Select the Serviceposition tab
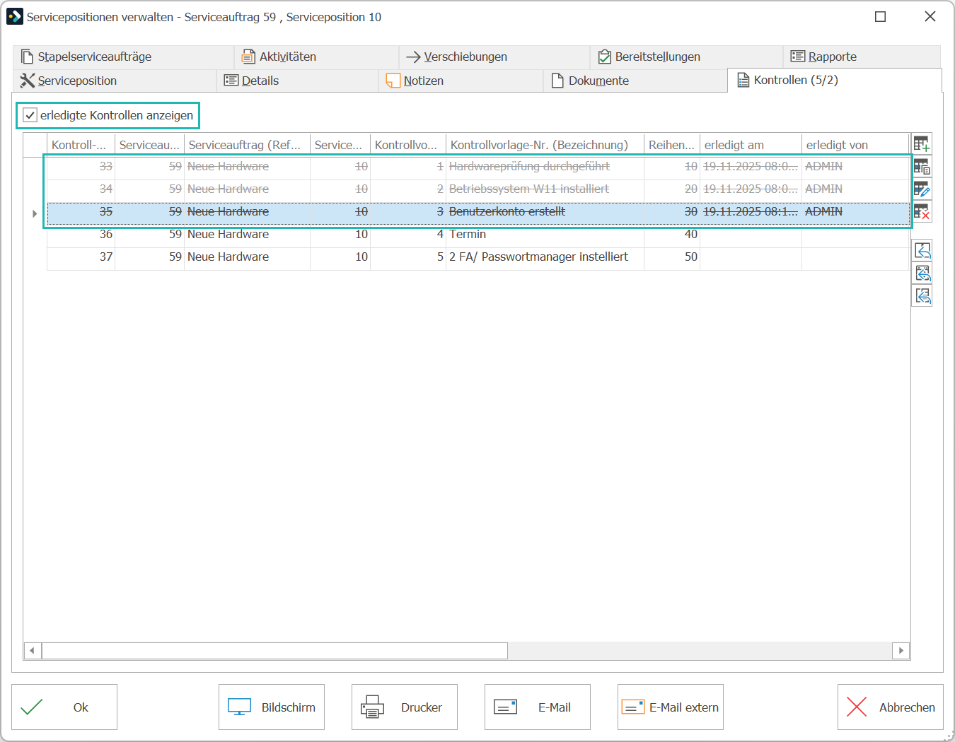 pyautogui.click(x=114, y=81)
